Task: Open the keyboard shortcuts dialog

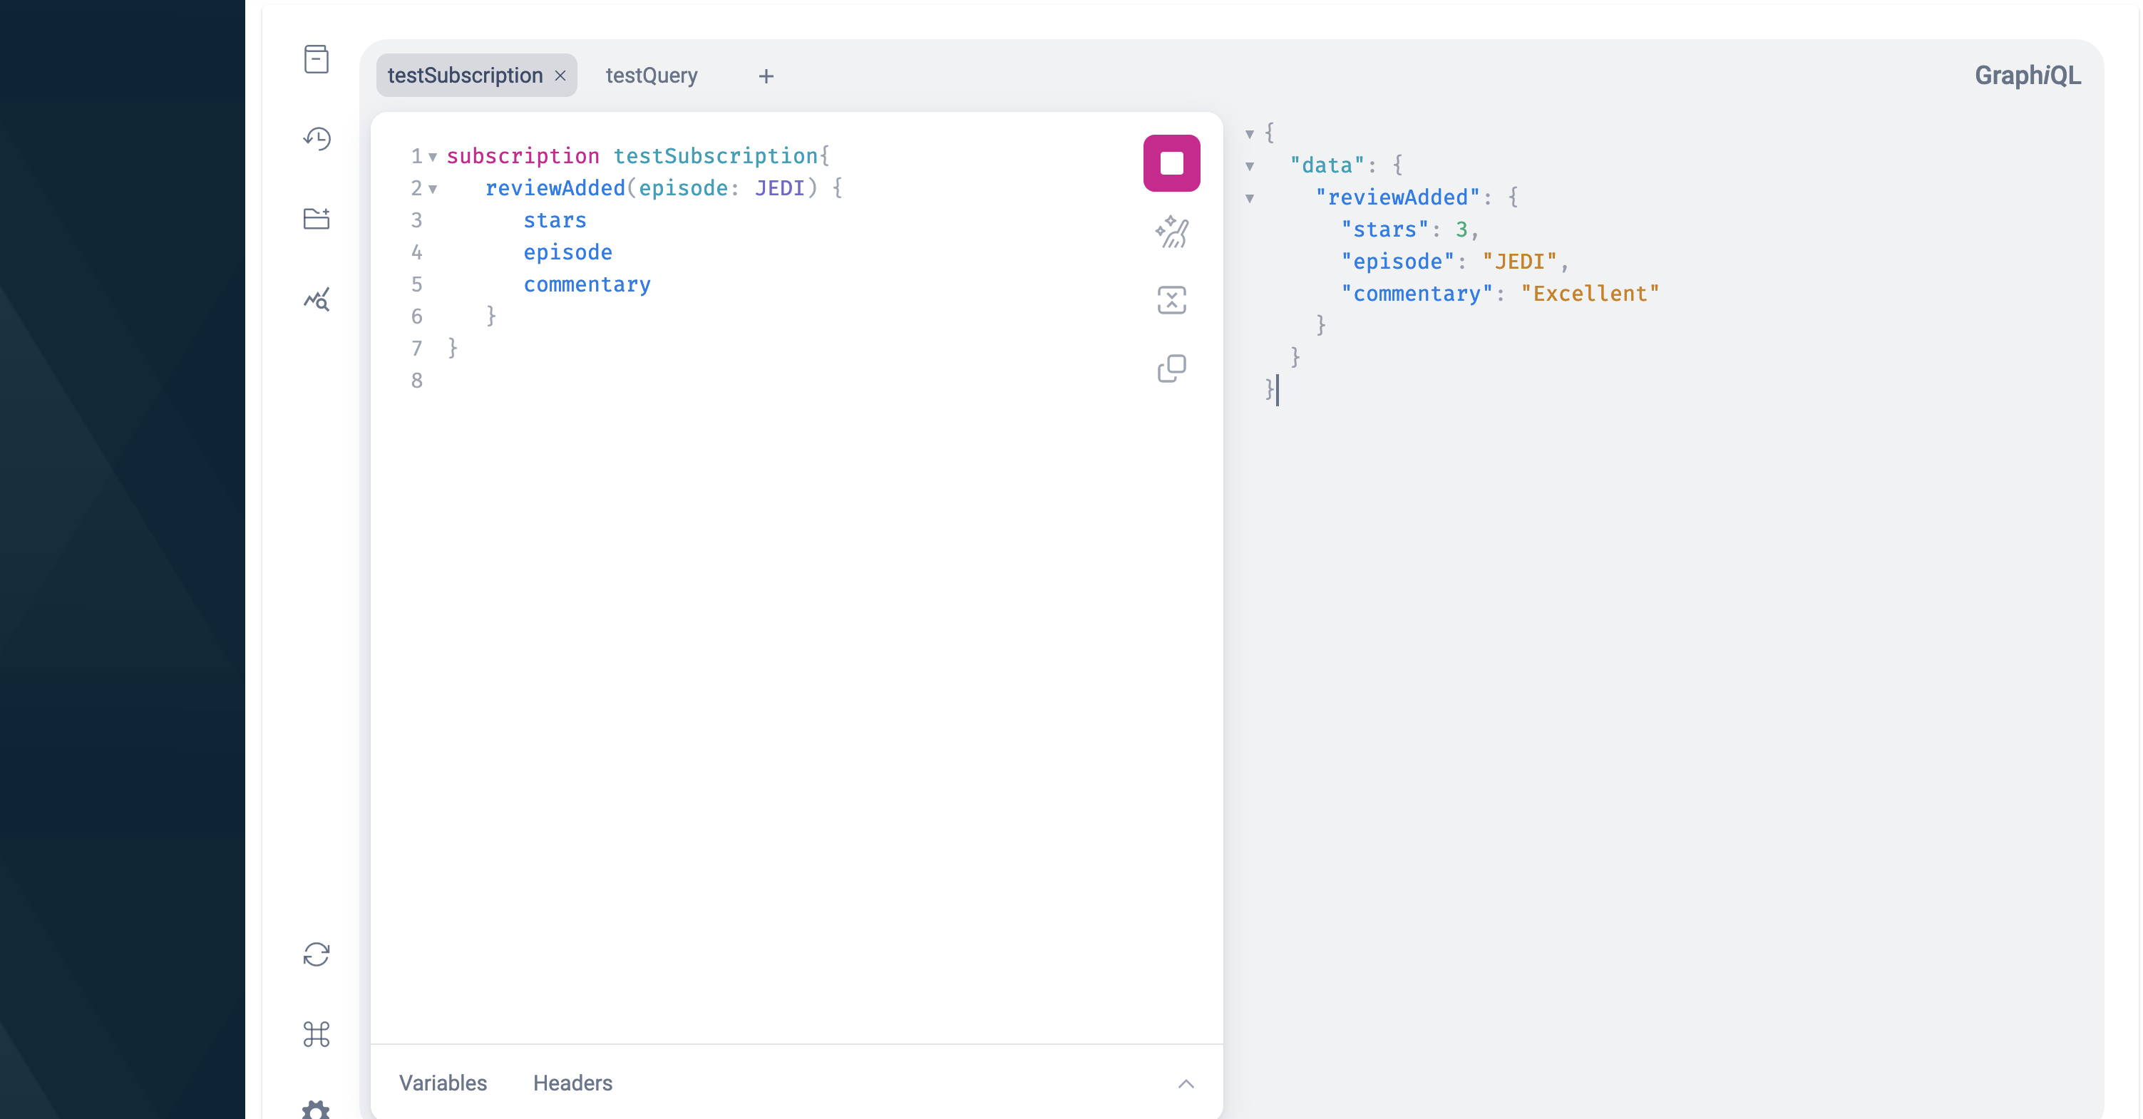Action: coord(316,1034)
